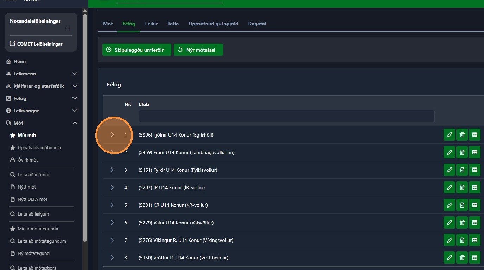Click the table icon for Þróttur R. U14 Konur
Image resolution: width=484 pixels, height=270 pixels.
tap(475, 258)
